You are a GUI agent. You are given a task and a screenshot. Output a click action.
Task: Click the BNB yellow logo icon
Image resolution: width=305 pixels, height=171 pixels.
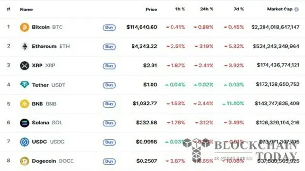[24, 104]
